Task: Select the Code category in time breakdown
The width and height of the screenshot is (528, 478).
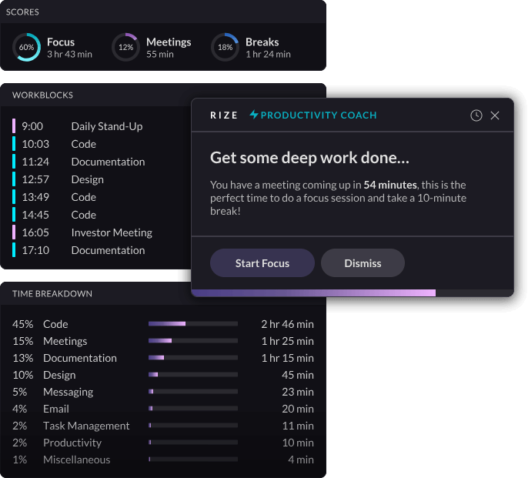Action: click(x=55, y=324)
